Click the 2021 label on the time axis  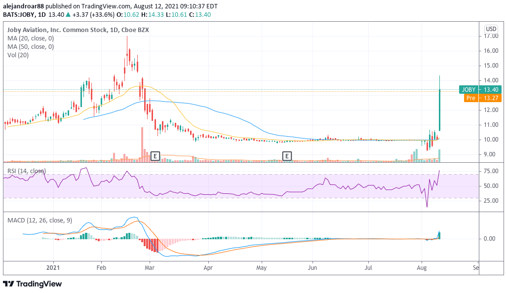53,268
